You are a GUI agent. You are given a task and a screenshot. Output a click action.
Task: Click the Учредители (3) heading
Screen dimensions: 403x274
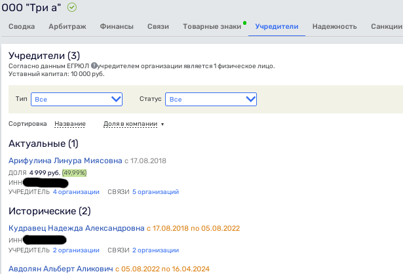(44, 56)
